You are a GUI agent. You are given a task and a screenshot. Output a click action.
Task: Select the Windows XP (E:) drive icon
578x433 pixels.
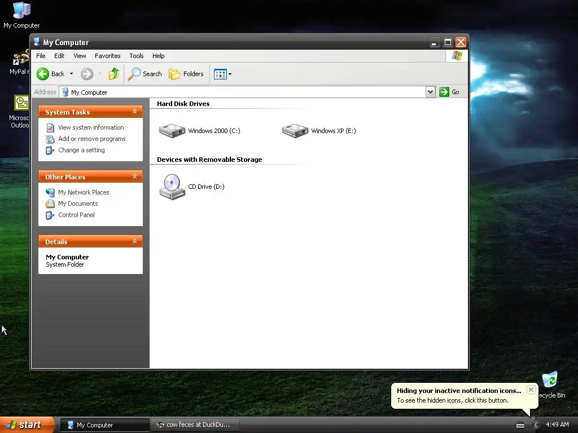295,131
